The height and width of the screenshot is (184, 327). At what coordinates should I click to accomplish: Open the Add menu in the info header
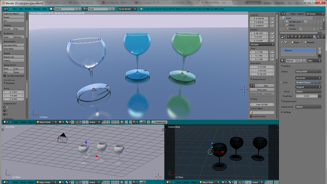click(21, 9)
